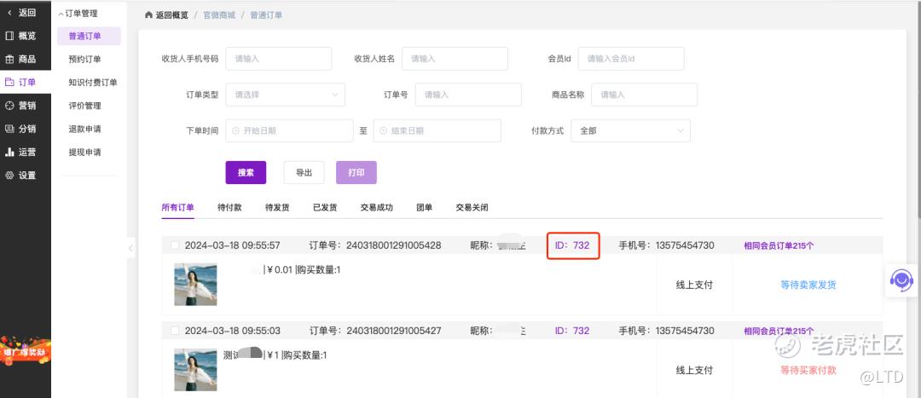Open the 运营 operations chart icon

coord(9,152)
